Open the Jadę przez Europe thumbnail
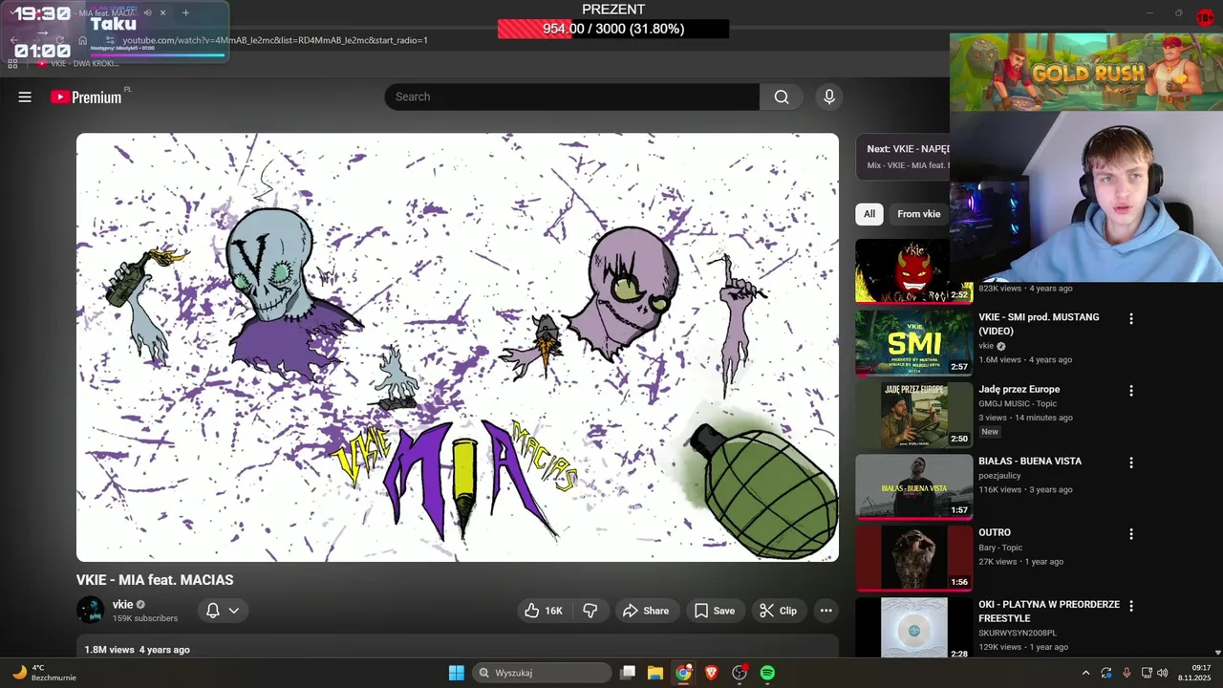 pyautogui.click(x=913, y=415)
